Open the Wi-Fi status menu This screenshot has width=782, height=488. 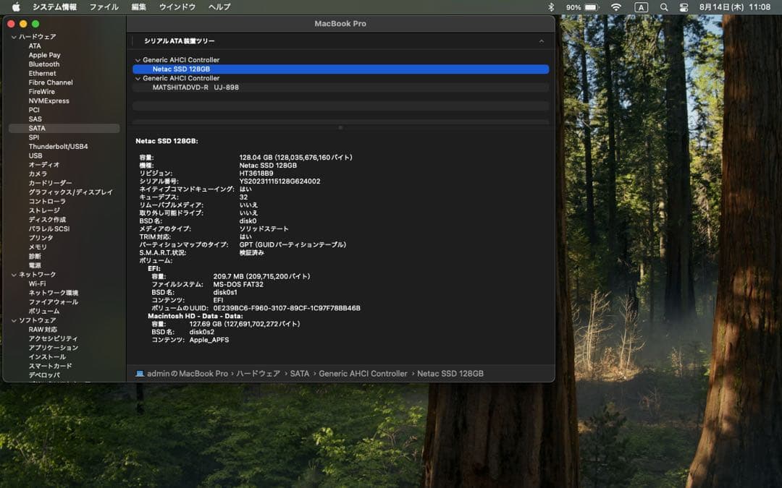click(615, 7)
